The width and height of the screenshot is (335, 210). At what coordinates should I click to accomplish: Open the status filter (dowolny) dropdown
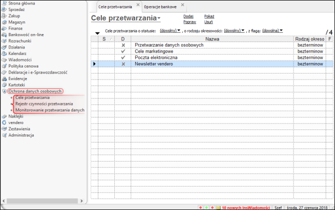coord(170,30)
